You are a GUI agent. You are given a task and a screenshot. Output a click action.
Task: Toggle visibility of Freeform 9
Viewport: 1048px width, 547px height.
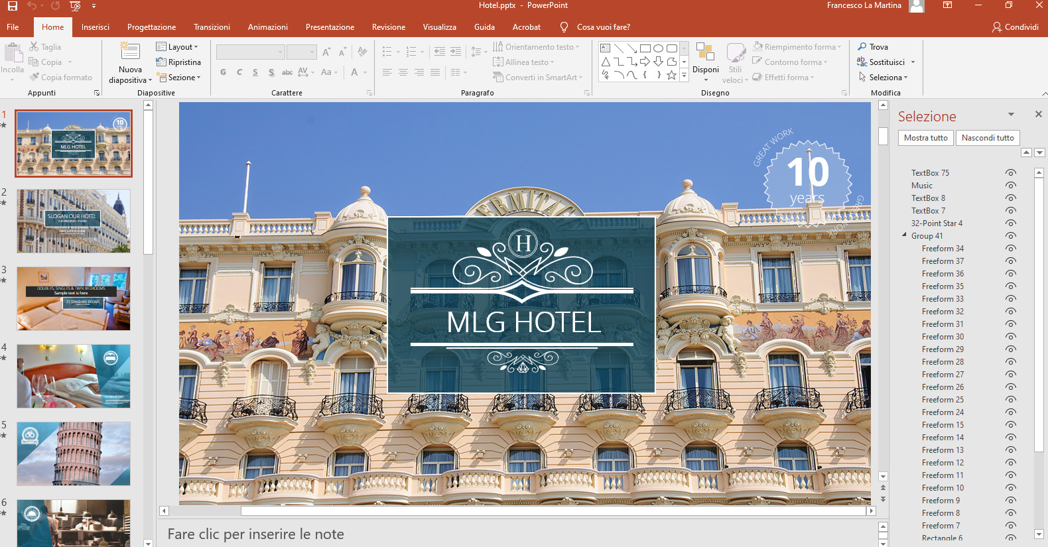pyautogui.click(x=1010, y=501)
